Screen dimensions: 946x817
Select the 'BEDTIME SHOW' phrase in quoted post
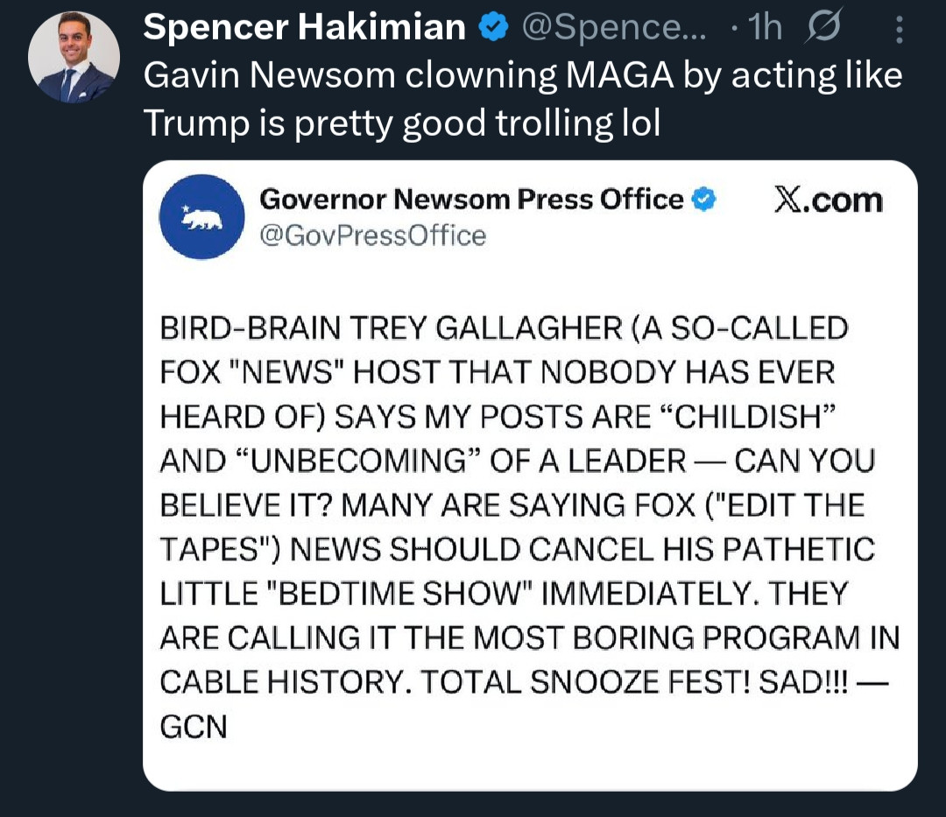[399, 594]
